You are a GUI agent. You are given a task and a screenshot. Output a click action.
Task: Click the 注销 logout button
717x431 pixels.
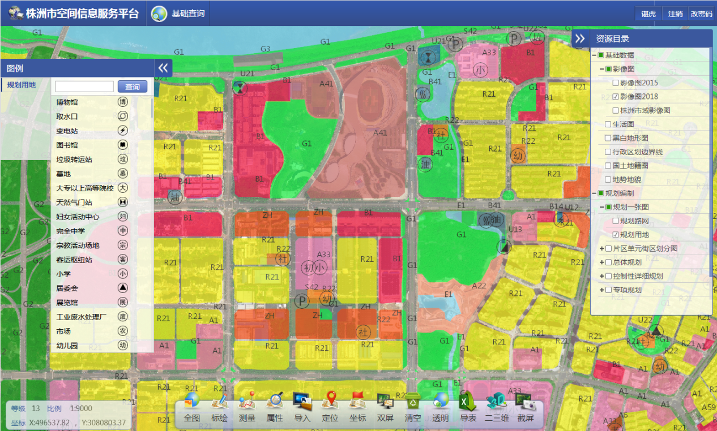tap(675, 14)
